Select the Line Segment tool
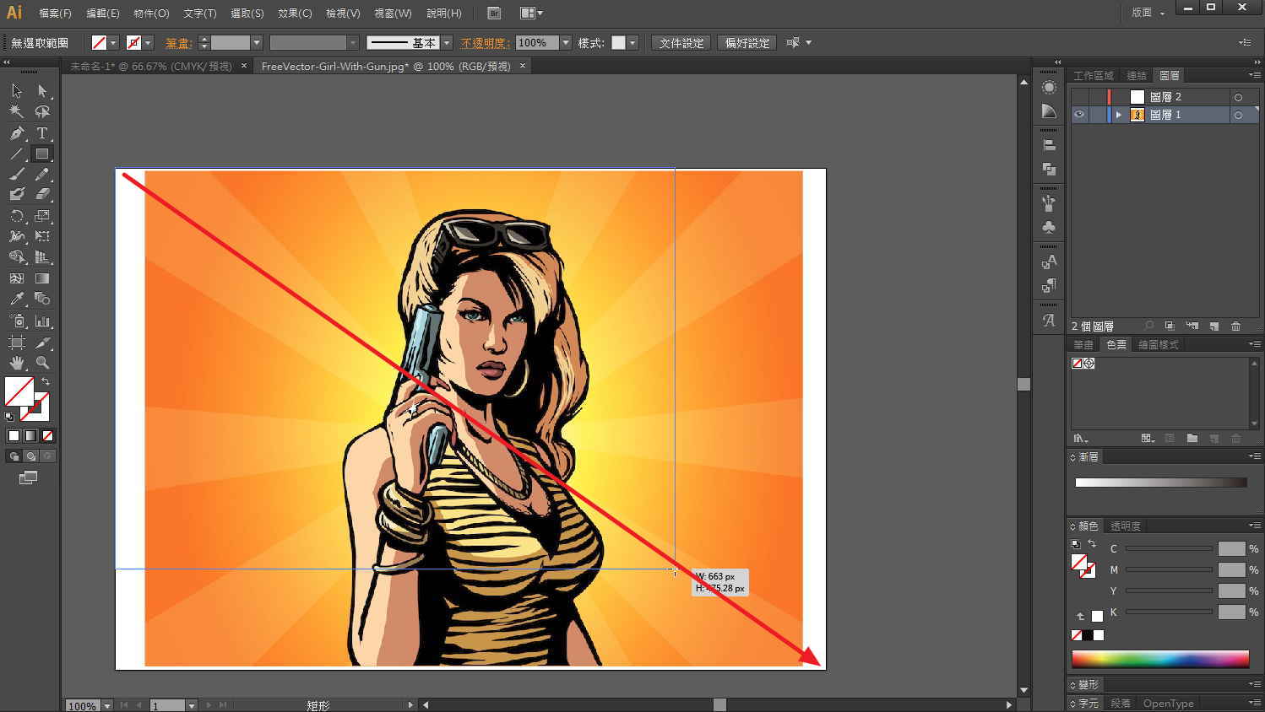Image resolution: width=1265 pixels, height=712 pixels. tap(17, 154)
